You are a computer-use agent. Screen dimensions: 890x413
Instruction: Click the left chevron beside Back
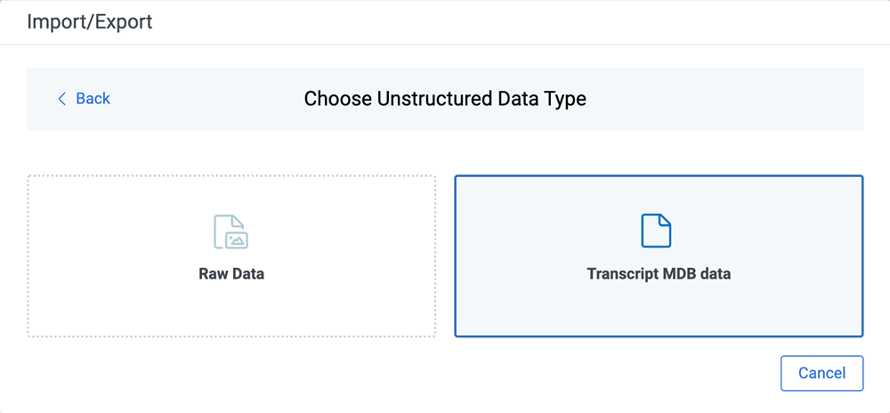point(62,99)
